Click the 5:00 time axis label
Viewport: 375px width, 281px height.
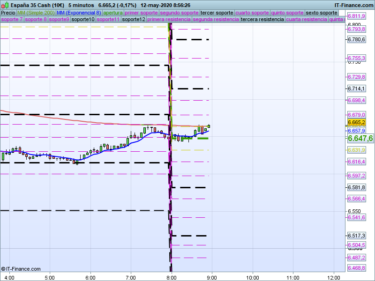point(50,278)
